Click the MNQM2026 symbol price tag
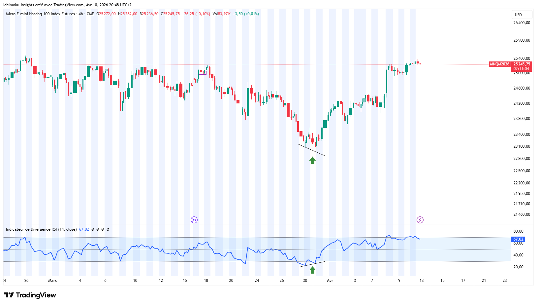The width and height of the screenshot is (537, 305). [x=499, y=64]
